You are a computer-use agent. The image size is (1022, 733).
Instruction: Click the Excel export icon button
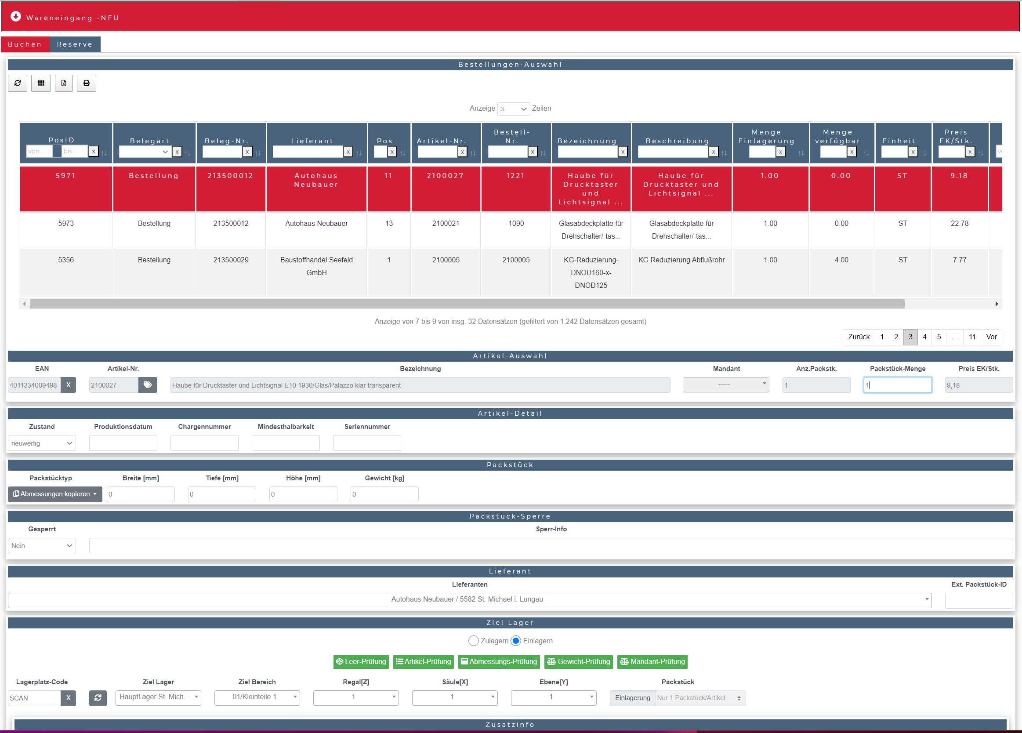tap(64, 83)
